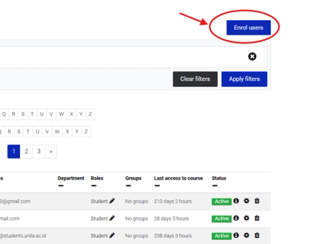Click Clear filters button
335x244 pixels.
click(195, 79)
